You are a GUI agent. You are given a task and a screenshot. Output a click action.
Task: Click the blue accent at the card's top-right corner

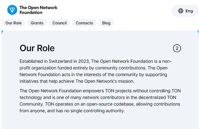198,32
